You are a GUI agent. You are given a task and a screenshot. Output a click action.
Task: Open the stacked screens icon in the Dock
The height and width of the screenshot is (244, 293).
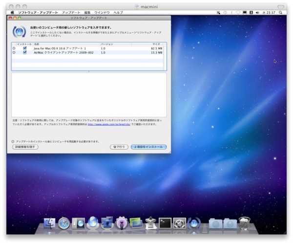[136, 223]
